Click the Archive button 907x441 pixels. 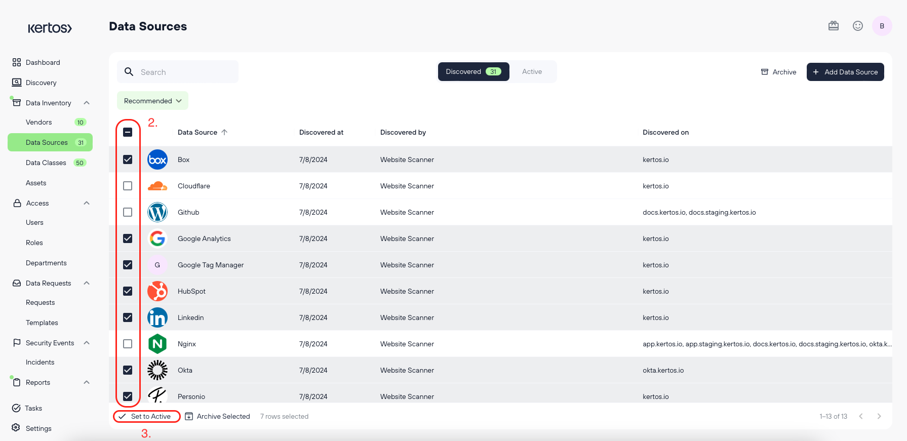click(778, 72)
